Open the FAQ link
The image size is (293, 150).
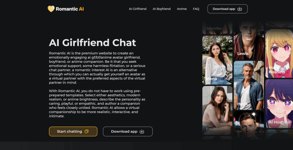coord(196,9)
